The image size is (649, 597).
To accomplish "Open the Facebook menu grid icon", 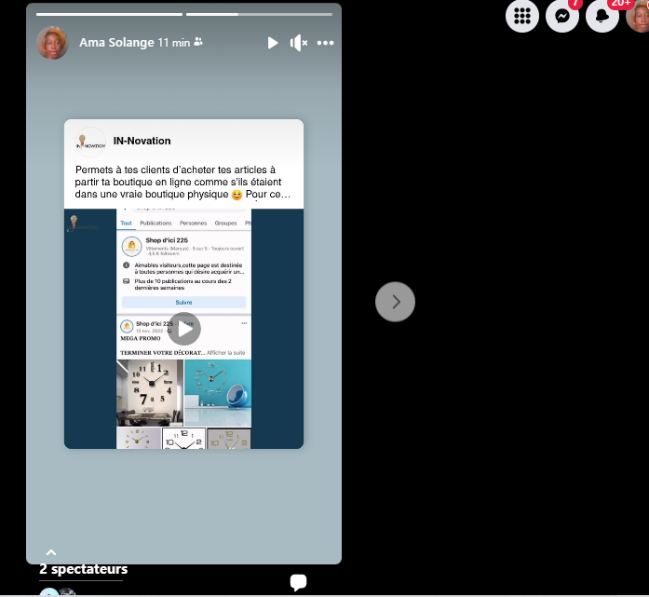I will 522,16.
